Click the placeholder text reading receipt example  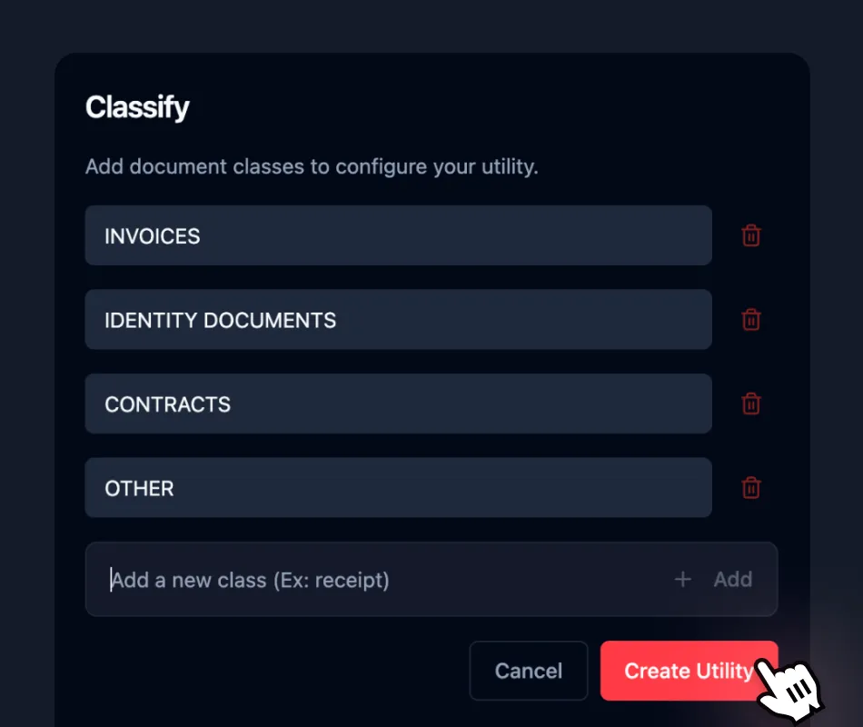[249, 579]
